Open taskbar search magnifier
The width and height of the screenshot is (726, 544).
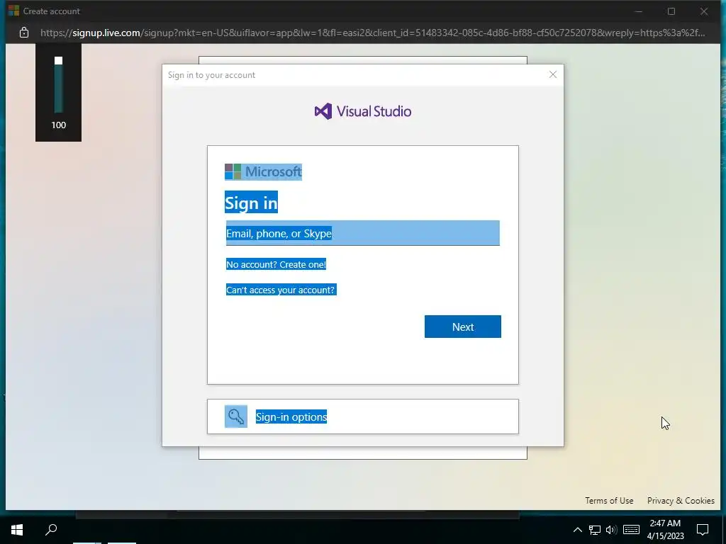click(51, 529)
